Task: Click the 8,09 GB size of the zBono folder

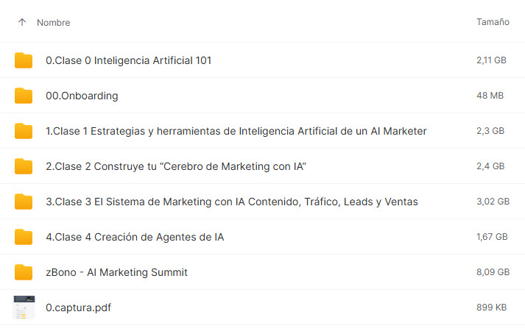Action: pyautogui.click(x=493, y=271)
